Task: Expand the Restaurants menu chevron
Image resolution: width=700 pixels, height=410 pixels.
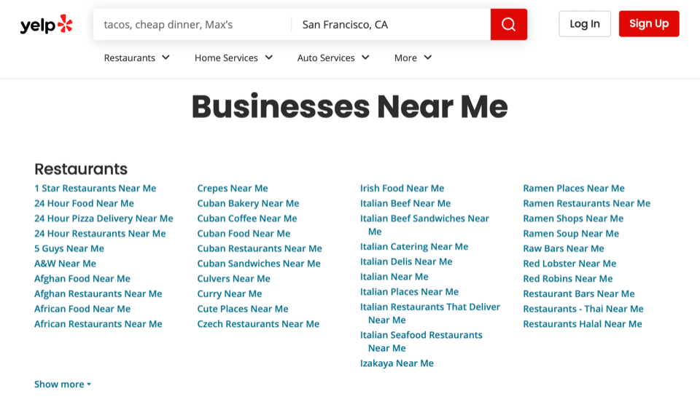Action: pyautogui.click(x=166, y=58)
